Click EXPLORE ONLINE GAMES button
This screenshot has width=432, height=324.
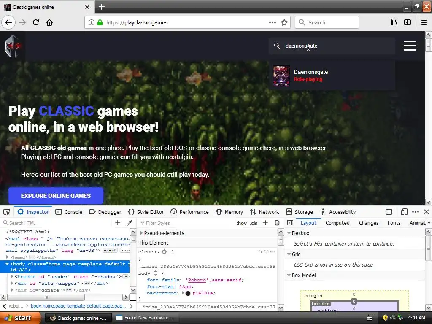(56, 196)
